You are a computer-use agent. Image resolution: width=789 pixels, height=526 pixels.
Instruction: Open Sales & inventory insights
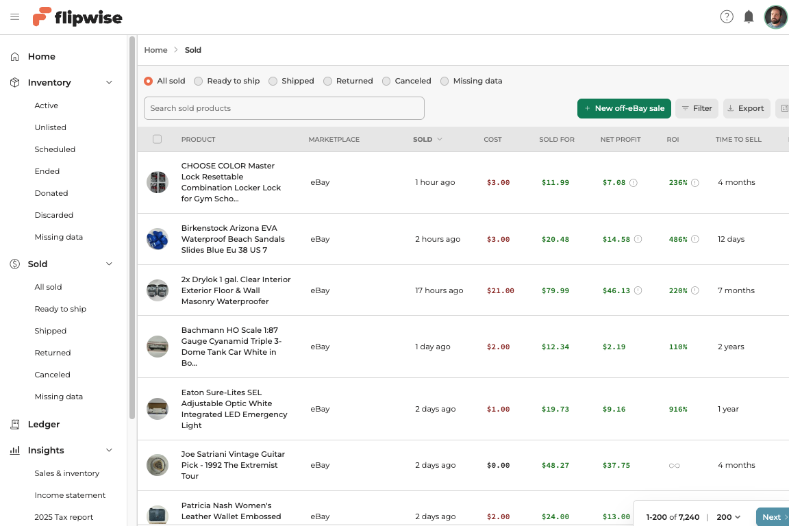[x=67, y=473]
